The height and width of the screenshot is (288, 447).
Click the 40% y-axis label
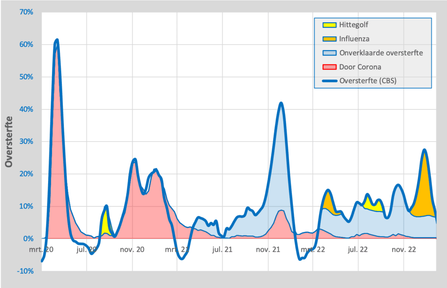[26, 109]
